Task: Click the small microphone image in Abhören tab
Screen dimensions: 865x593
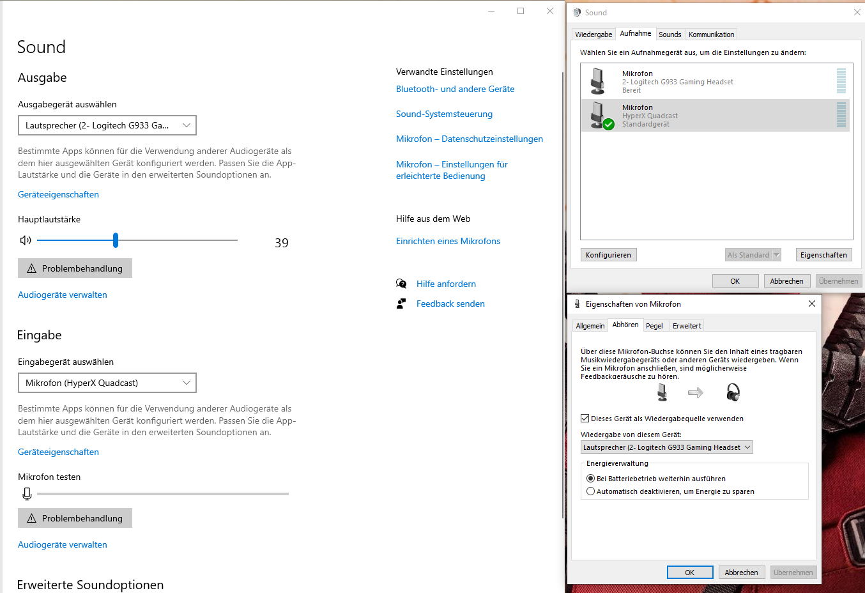Action: pyautogui.click(x=662, y=392)
